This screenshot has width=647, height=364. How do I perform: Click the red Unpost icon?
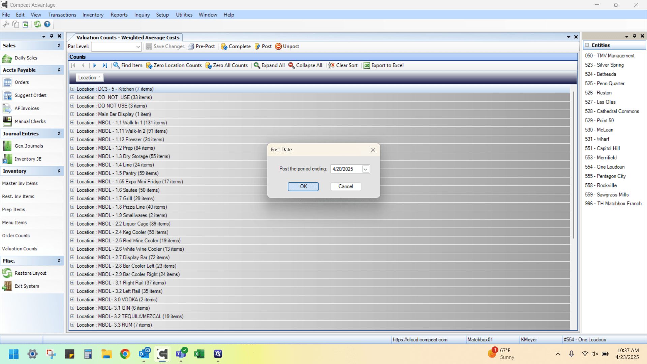[x=278, y=47]
